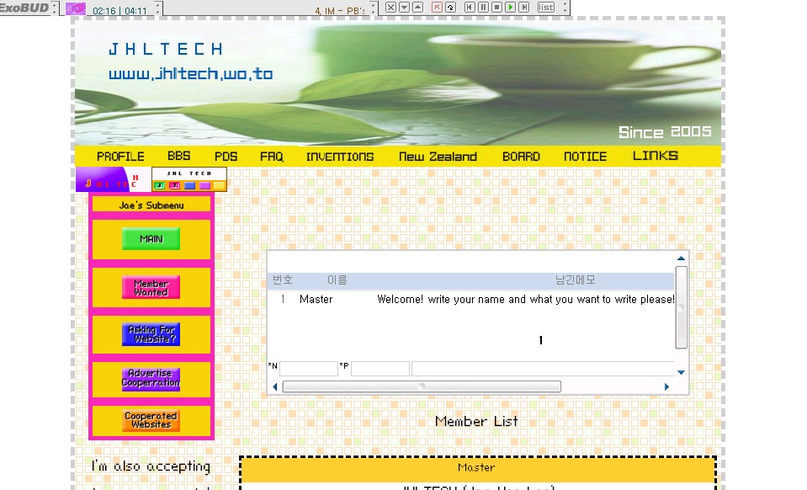Skip to the previous track
Image resolution: width=807 pixels, height=490 pixels.
point(470,7)
